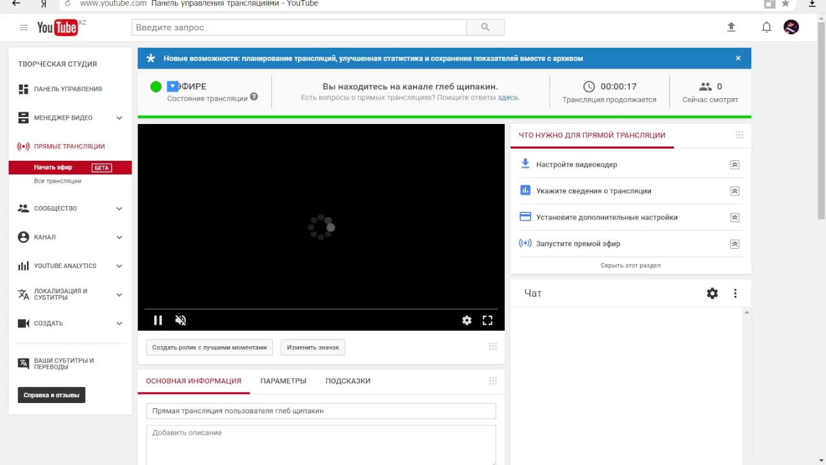Expand the 'YouTube Analytics' sidebar menu
This screenshot has width=826, height=465.
pos(119,266)
